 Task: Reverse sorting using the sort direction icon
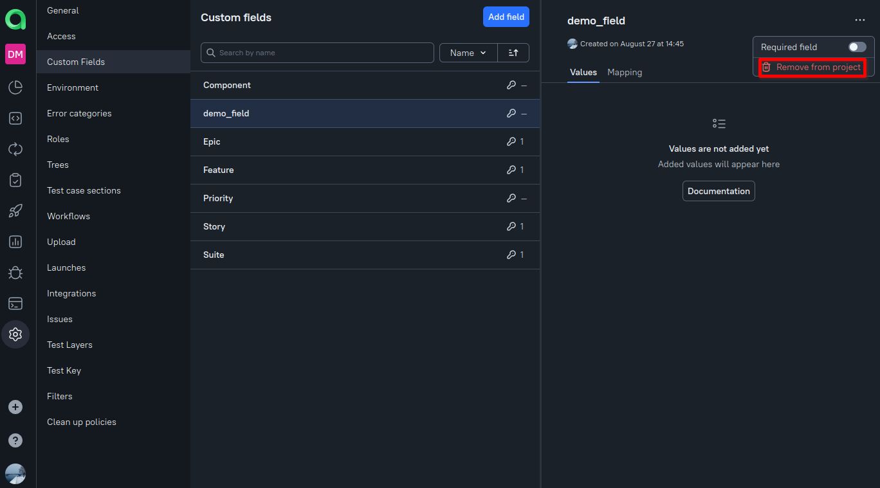click(x=513, y=52)
